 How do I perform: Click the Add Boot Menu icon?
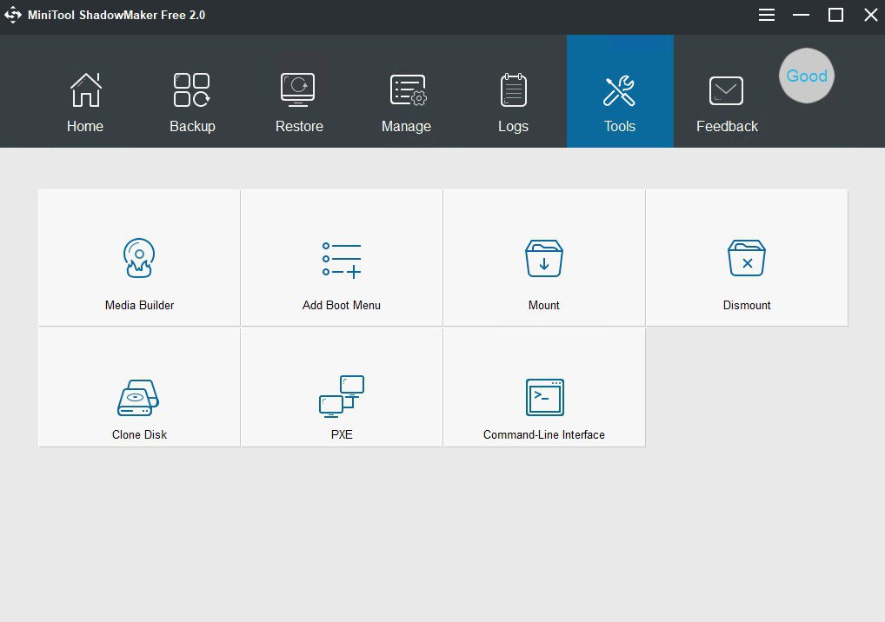342,260
